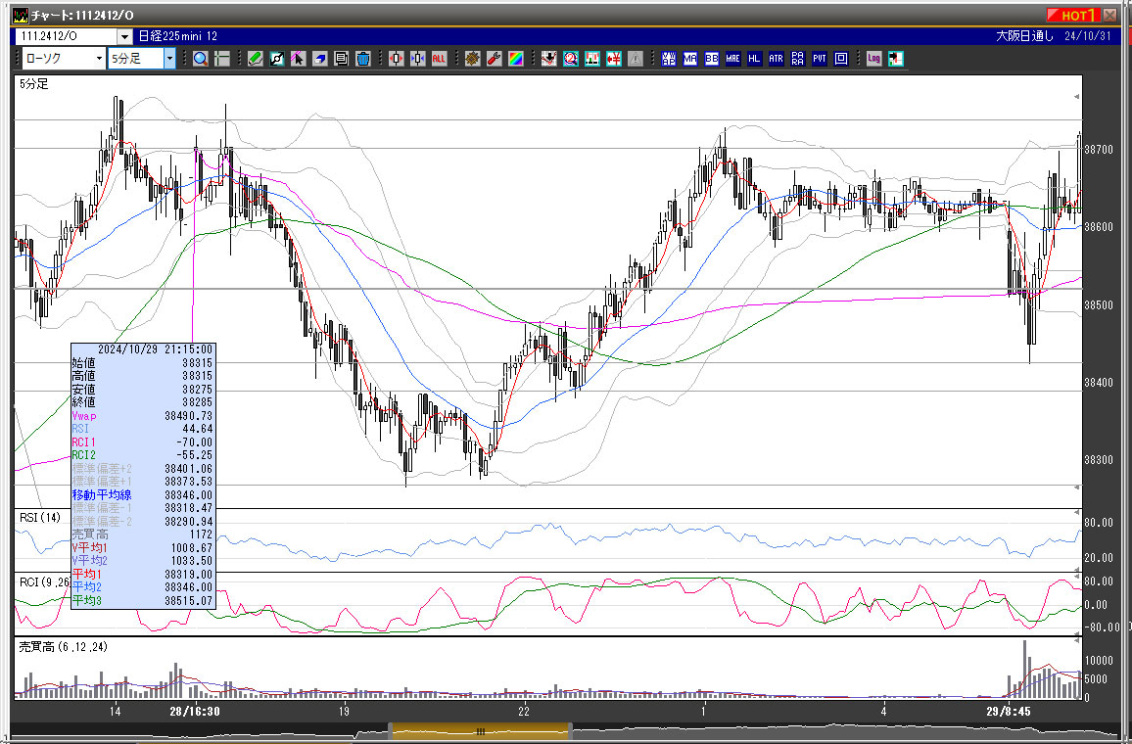Click the red ALL icon
The image size is (1132, 744).
[x=439, y=59]
